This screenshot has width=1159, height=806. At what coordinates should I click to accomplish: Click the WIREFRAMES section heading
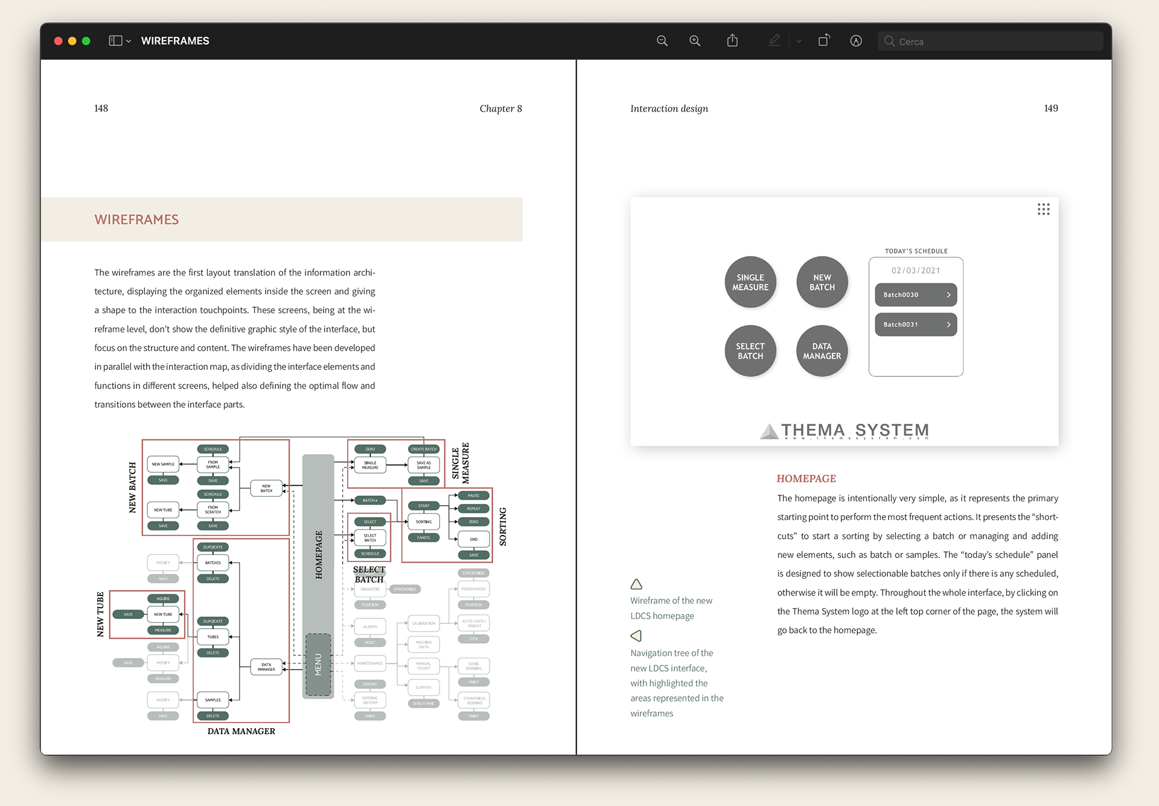coord(136,220)
